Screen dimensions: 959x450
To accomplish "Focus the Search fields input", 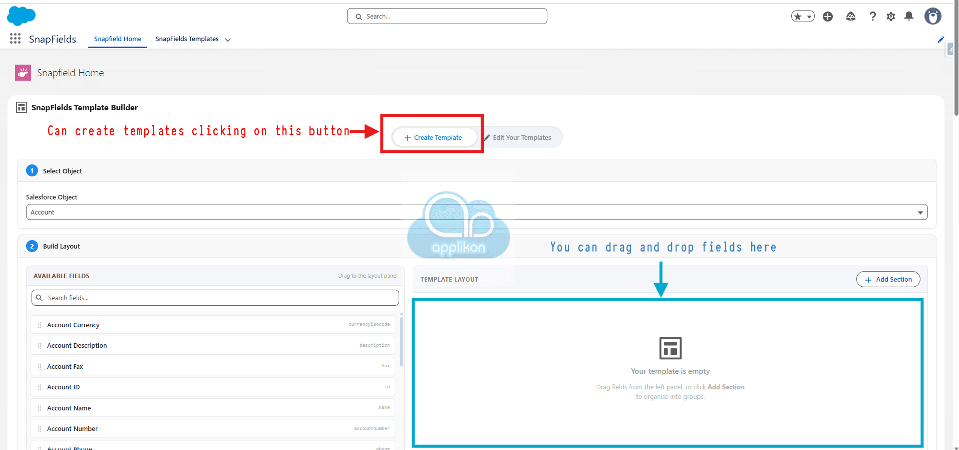I will (x=215, y=298).
